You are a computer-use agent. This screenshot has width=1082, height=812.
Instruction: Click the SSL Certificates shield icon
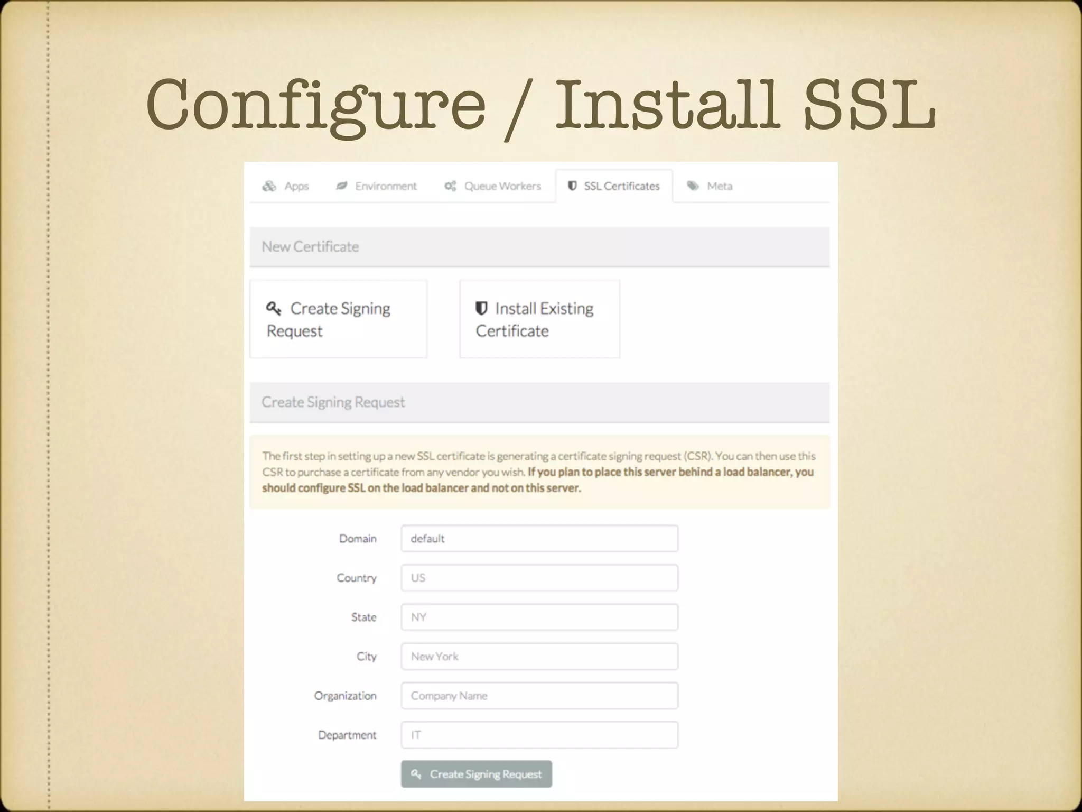tap(572, 186)
